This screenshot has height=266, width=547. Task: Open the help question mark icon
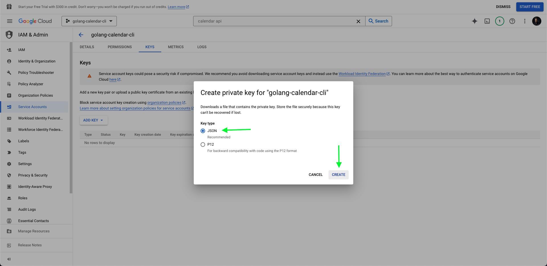click(512, 21)
